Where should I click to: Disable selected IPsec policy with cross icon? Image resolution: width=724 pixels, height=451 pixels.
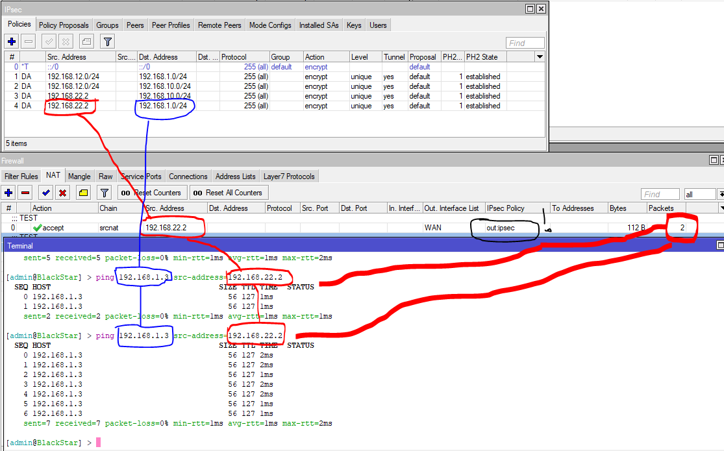point(66,42)
